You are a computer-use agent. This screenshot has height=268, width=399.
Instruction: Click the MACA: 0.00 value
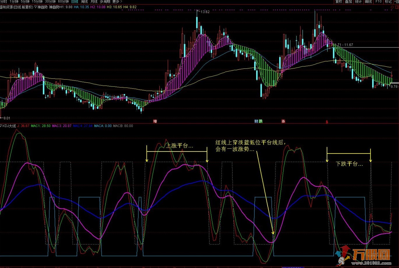tap(103, 126)
